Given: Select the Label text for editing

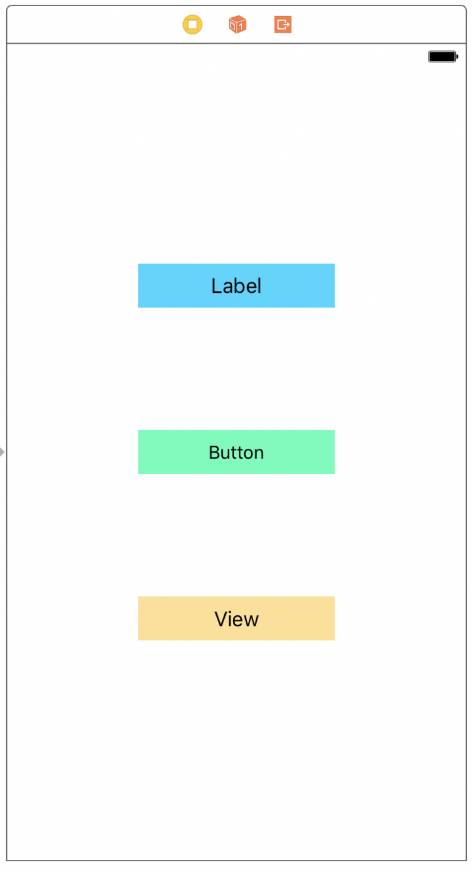Looking at the screenshot, I should click(236, 285).
